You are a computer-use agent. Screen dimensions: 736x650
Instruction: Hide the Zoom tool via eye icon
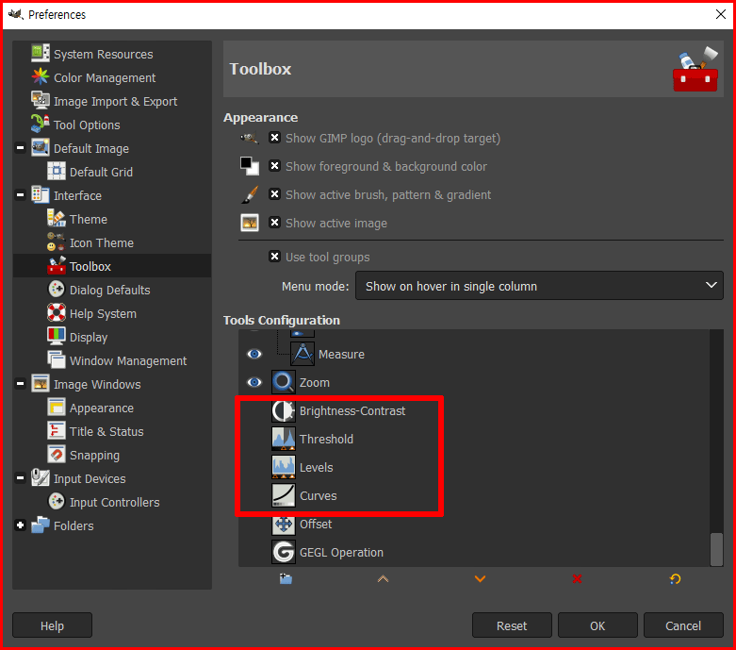[x=254, y=382]
